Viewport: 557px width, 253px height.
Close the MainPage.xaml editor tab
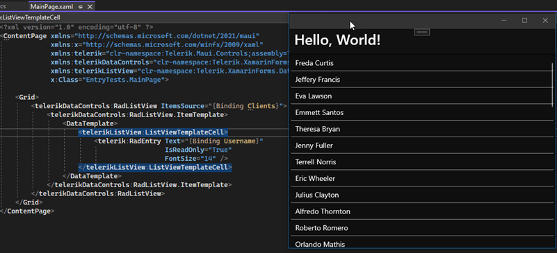pos(90,7)
